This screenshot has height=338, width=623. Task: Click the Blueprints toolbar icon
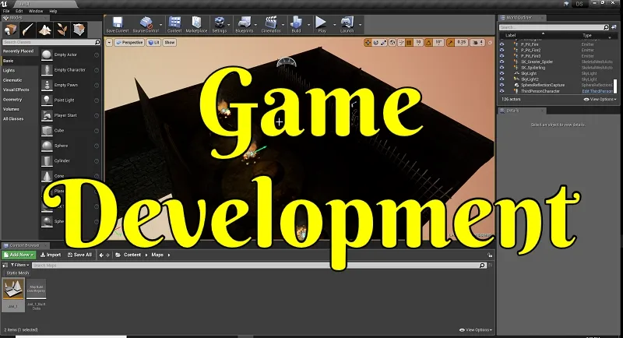(245, 25)
